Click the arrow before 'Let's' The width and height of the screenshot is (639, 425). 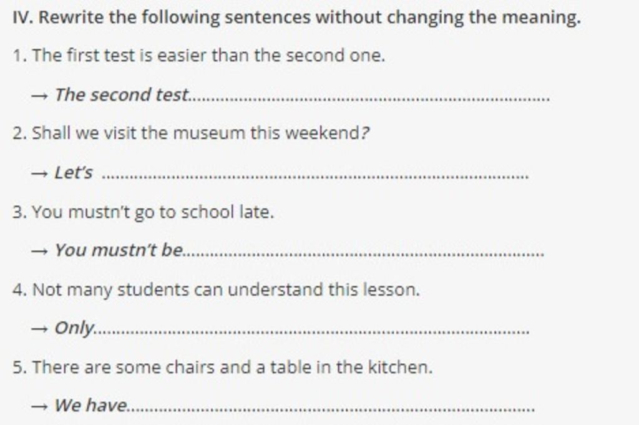39,173
